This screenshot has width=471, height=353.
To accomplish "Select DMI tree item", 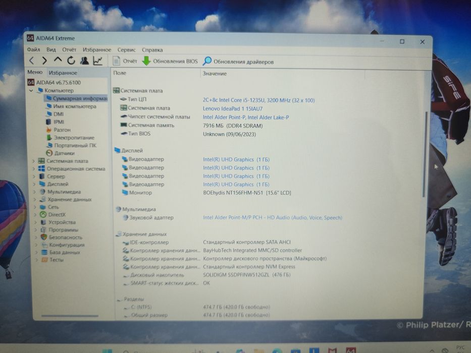I will pyautogui.click(x=55, y=114).
